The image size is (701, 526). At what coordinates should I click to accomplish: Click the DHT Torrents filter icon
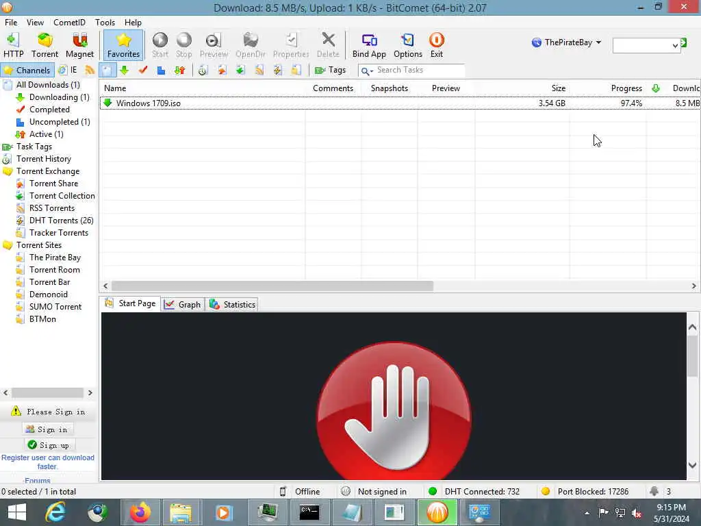[277, 71]
